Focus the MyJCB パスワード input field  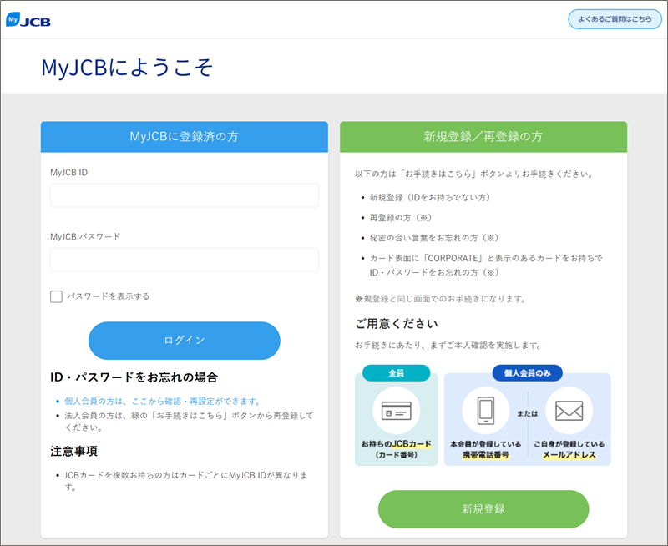coord(184,260)
